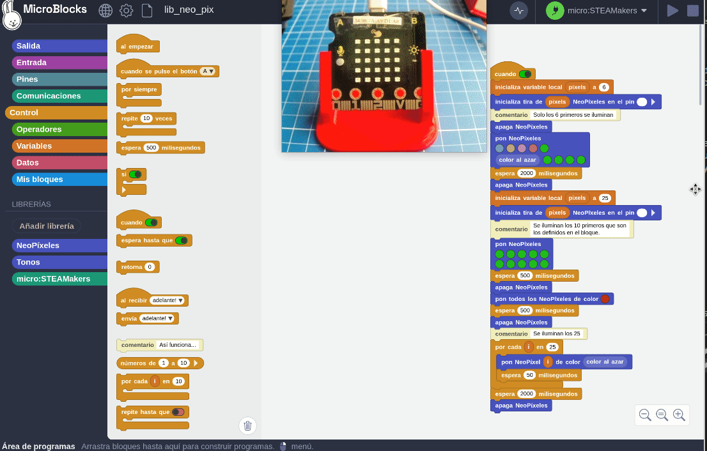The height and width of the screenshot is (451, 707).
Task: Select the Entrada category
Action: [59, 63]
